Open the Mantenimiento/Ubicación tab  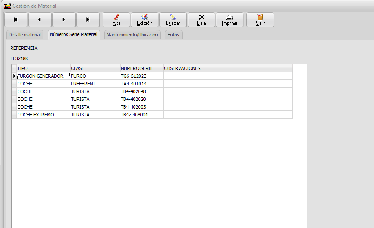coord(132,35)
